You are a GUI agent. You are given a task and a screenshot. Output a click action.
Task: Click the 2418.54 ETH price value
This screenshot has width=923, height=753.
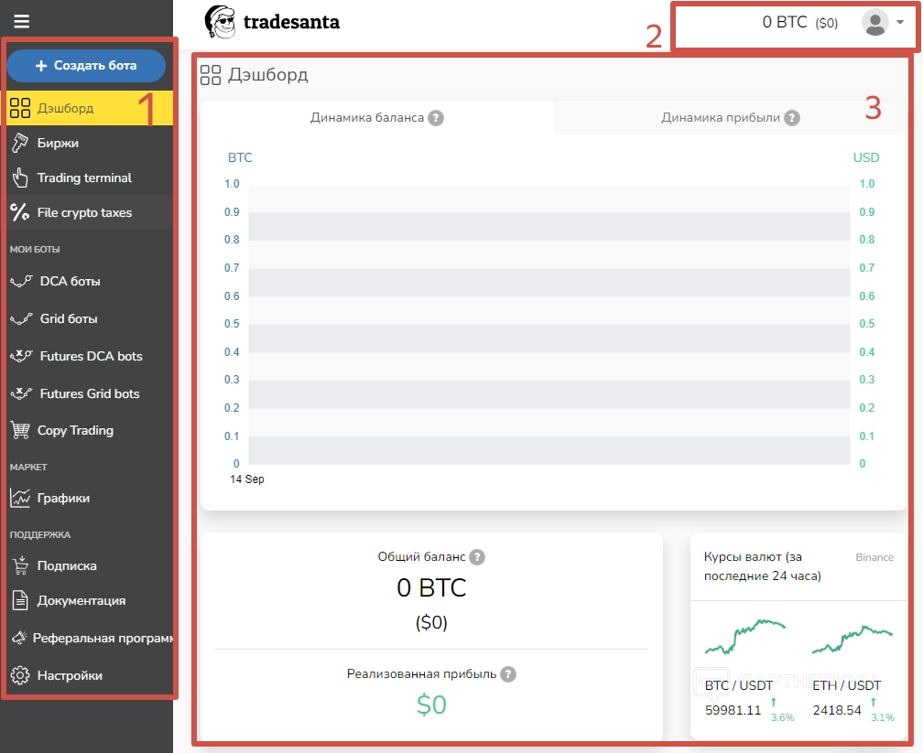837,710
